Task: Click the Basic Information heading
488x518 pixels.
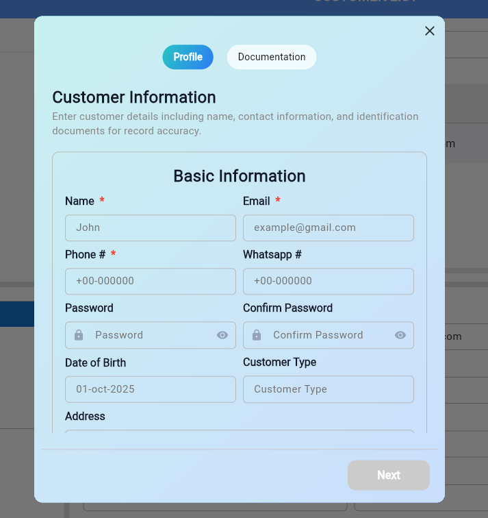Action: (240, 176)
